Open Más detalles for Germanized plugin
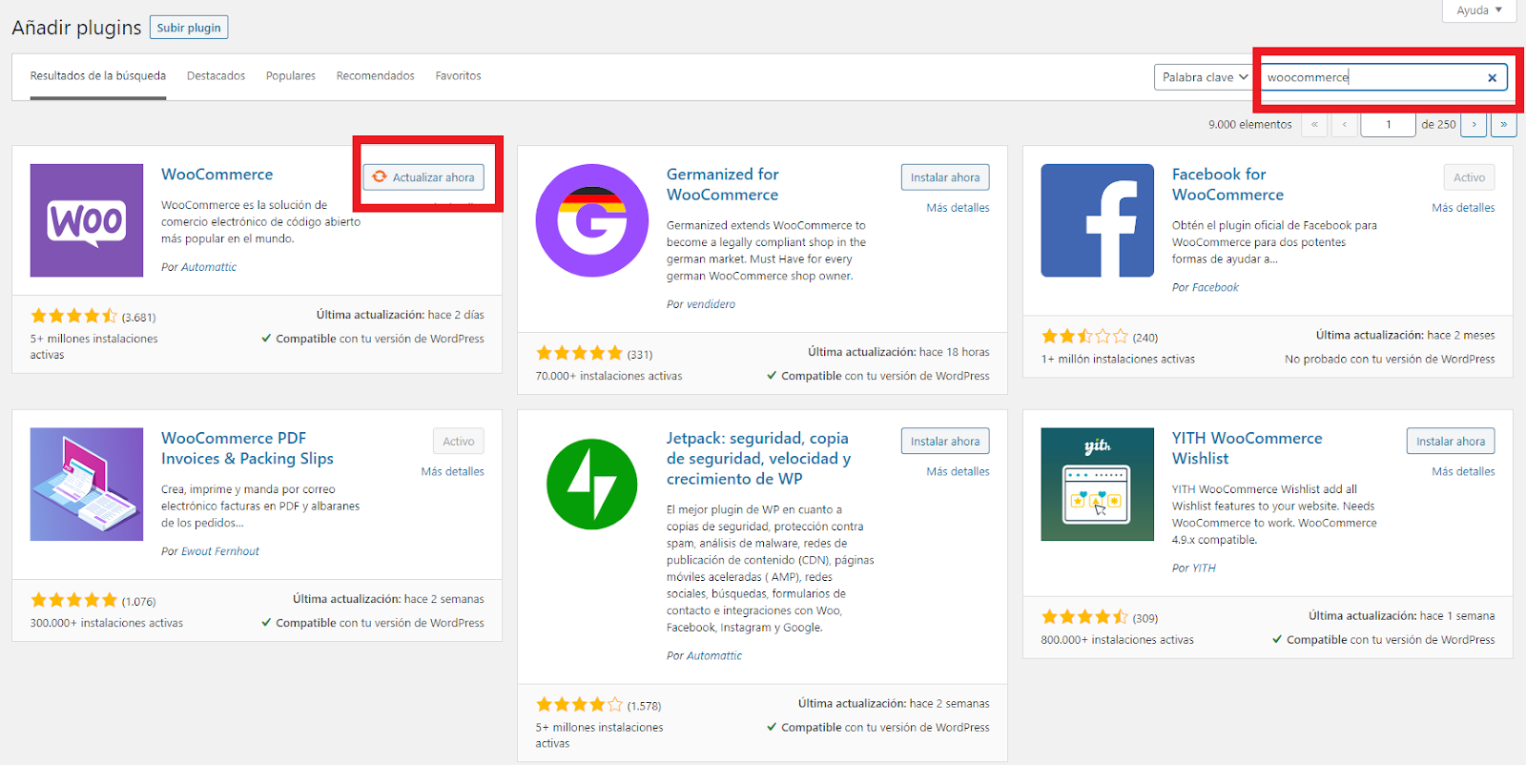 click(x=958, y=208)
